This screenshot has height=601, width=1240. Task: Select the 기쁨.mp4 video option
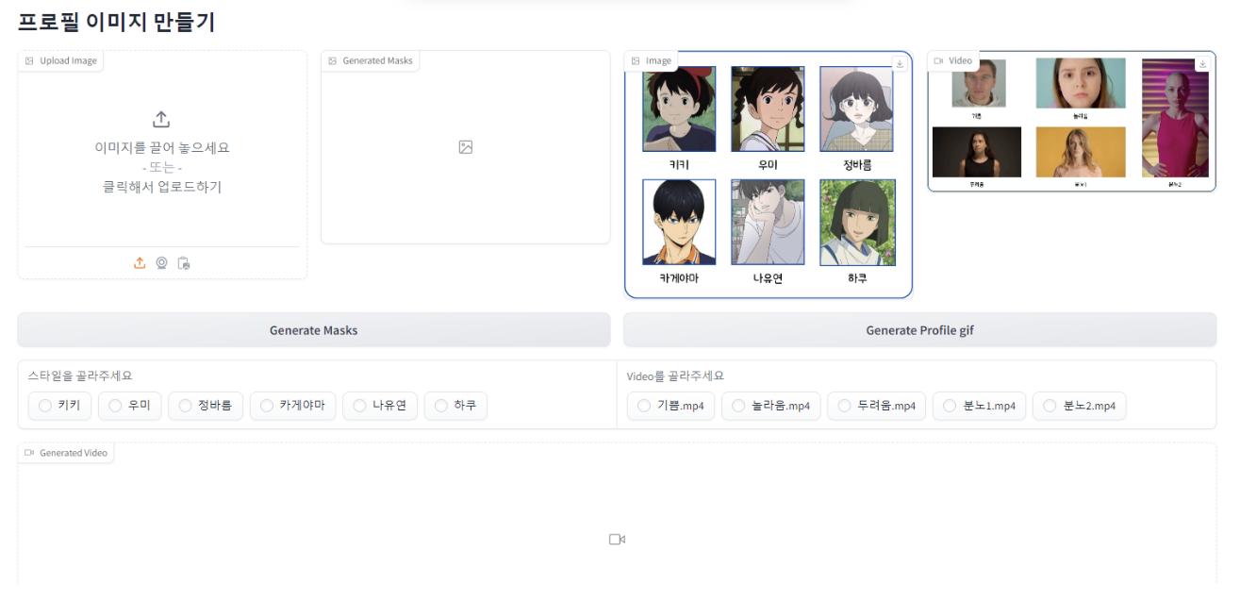[x=670, y=406]
